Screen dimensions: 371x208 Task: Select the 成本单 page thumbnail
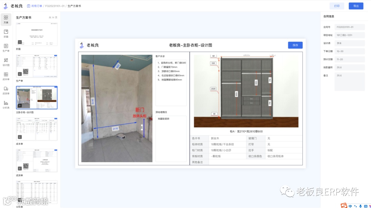click(37, 129)
